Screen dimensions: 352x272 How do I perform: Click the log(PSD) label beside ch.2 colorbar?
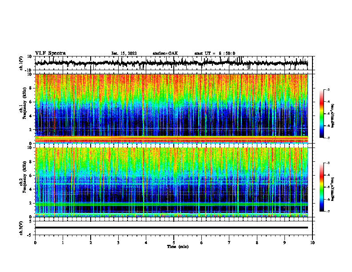333,189
